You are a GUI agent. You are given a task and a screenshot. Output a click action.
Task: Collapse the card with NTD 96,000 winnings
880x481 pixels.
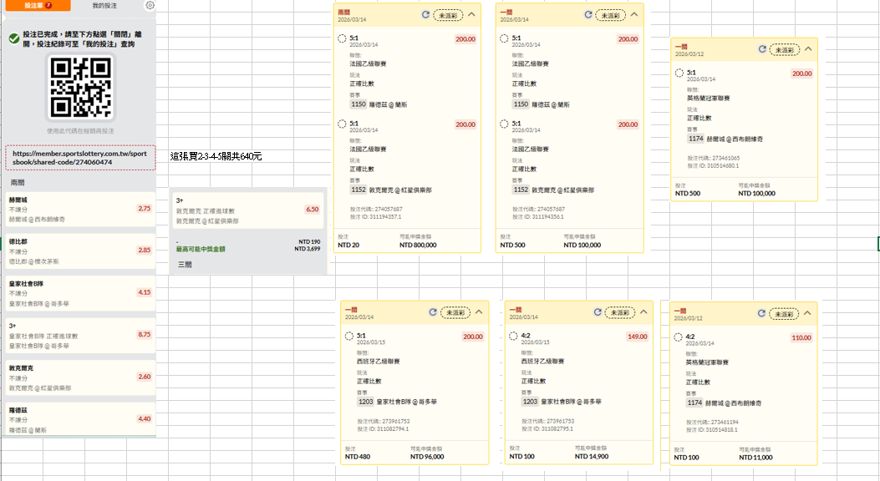(479, 312)
